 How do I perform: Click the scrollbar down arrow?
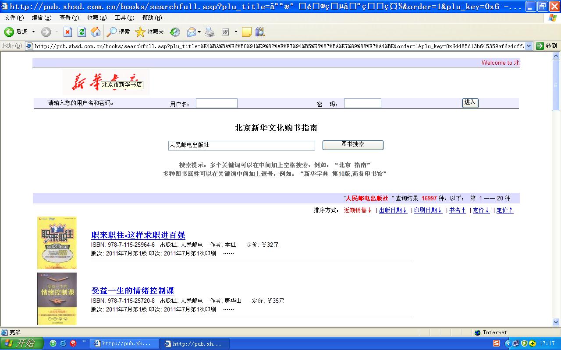556,322
